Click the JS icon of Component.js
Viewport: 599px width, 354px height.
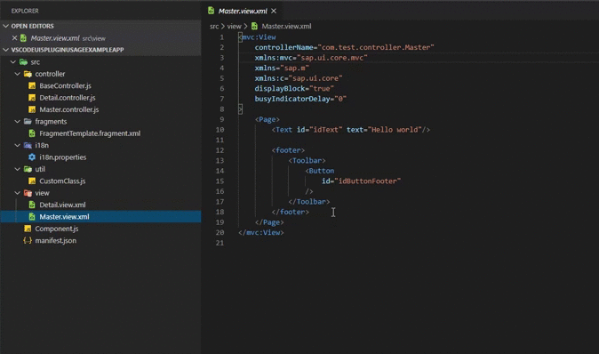28,229
